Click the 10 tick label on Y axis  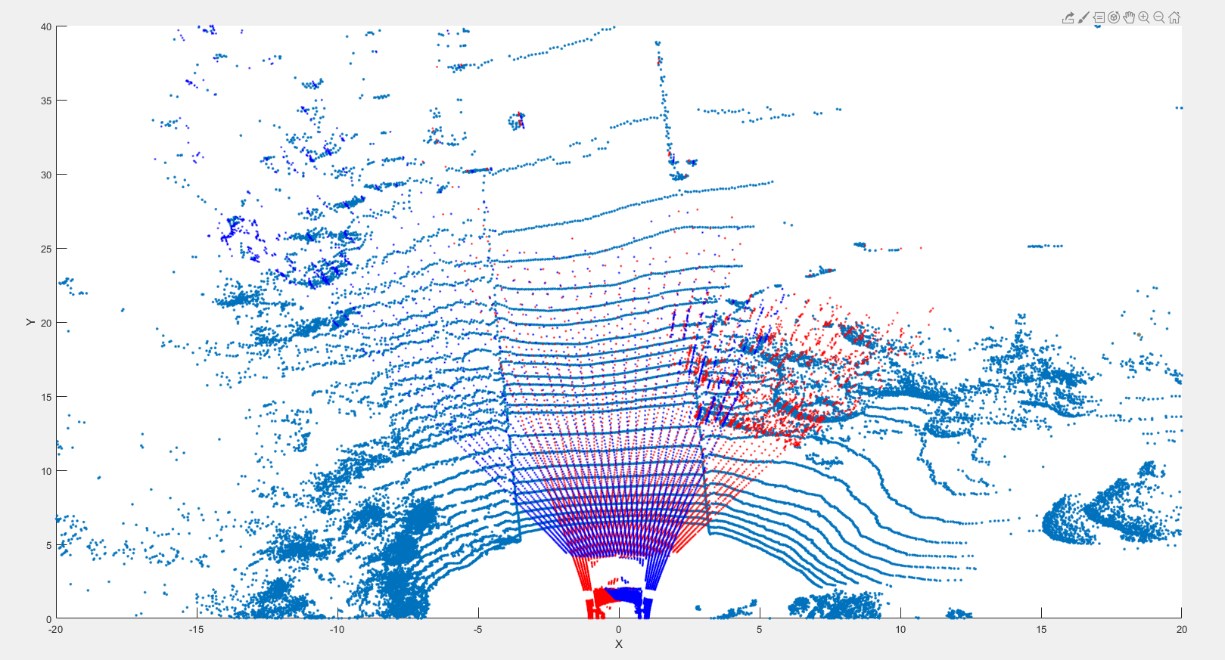[46, 471]
